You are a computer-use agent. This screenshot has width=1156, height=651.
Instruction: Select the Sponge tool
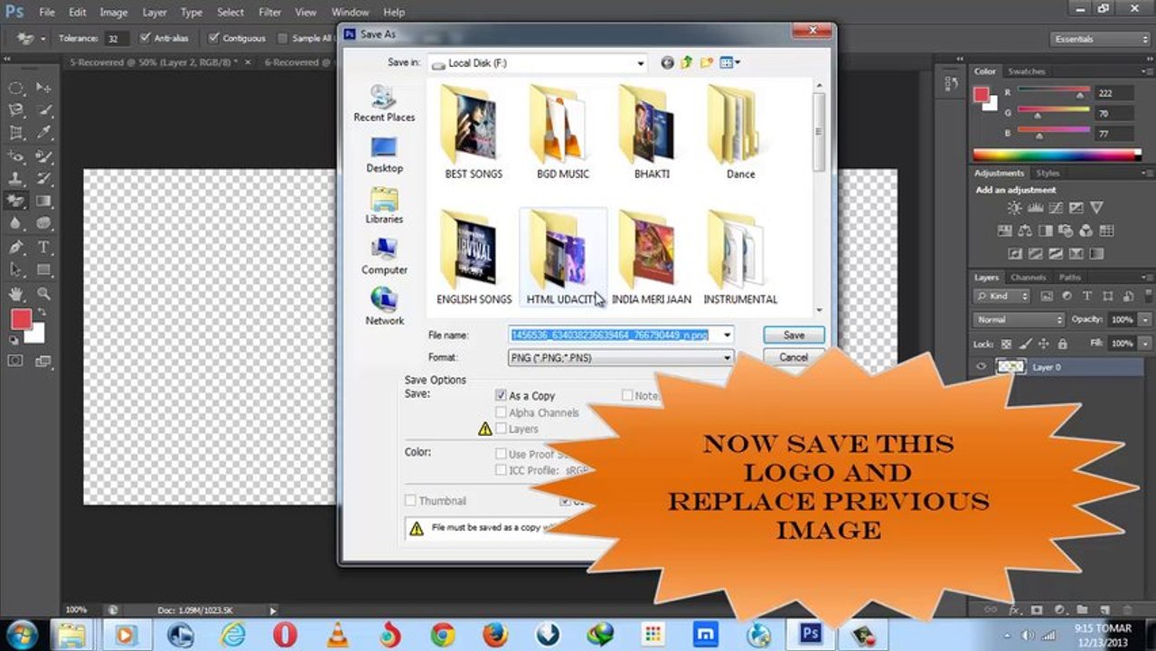[x=43, y=223]
